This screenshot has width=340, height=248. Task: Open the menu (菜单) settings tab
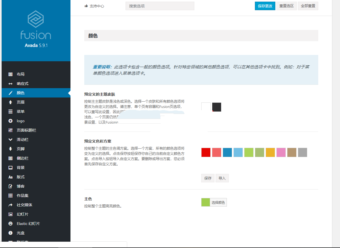21,112
